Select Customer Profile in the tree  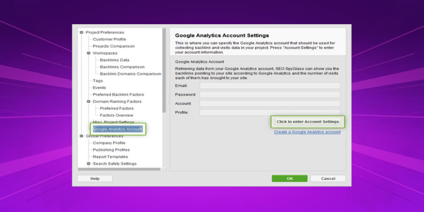click(x=109, y=39)
